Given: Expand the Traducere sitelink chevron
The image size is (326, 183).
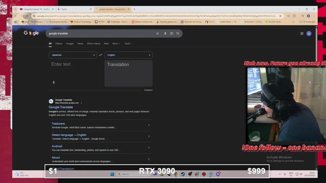Looking at the screenshot, I should coord(149,125).
